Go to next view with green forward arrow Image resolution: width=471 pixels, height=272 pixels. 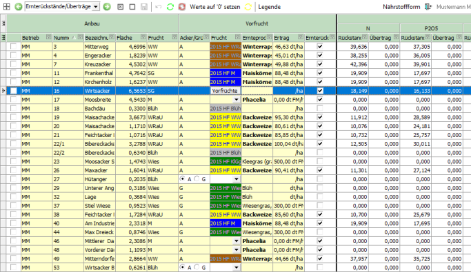click(107, 7)
